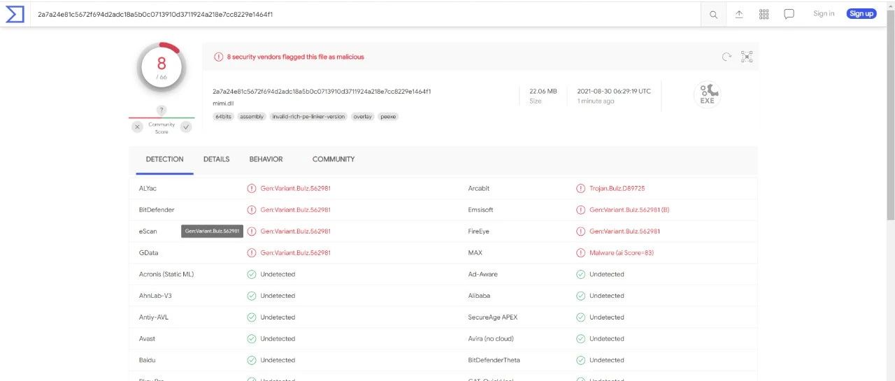The height and width of the screenshot is (381, 895).
Task: Select the Ad-Aware undetected check icon
Action: [580, 274]
